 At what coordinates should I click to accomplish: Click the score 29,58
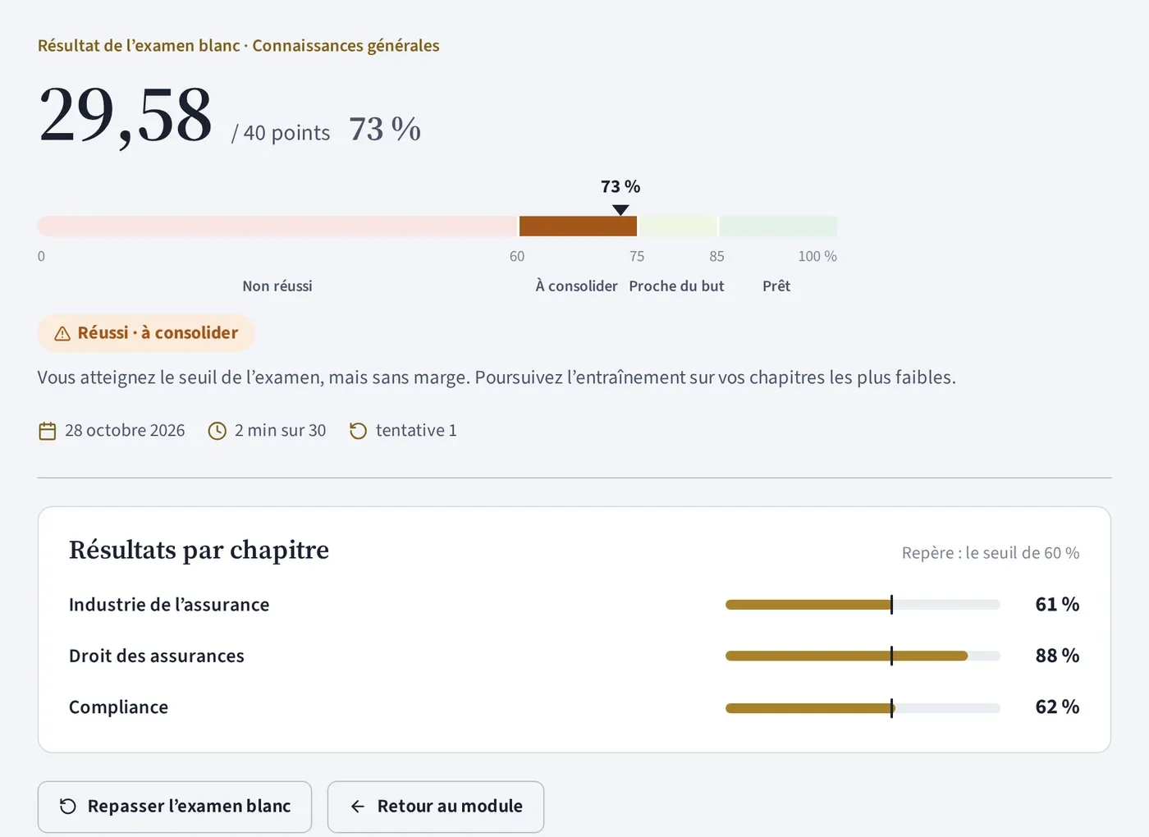[x=126, y=116]
